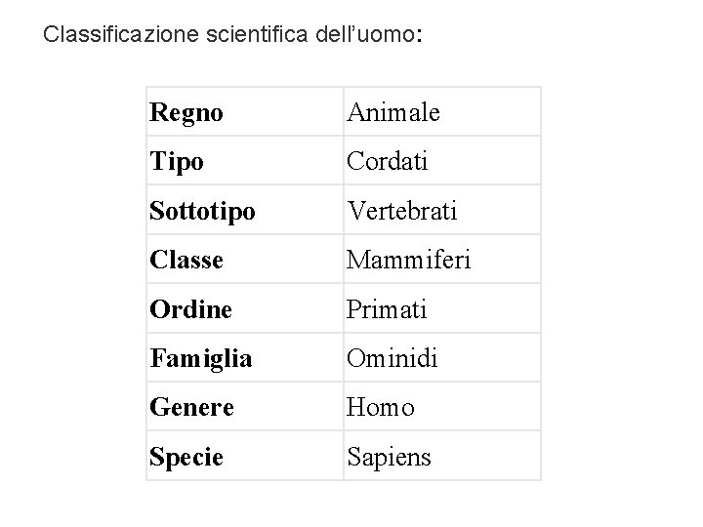This screenshot has height=527, width=703.
Task: Click the heading 'Classificazione scientifica dell'uomo'
Action: coord(233,36)
